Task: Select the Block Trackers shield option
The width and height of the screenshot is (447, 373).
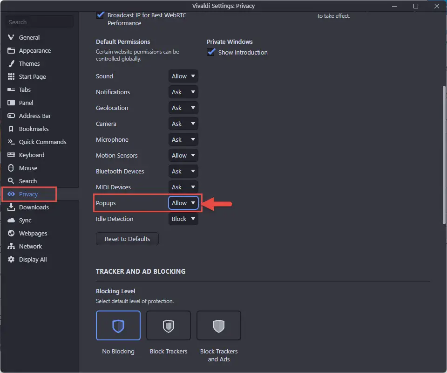Action: (169, 325)
